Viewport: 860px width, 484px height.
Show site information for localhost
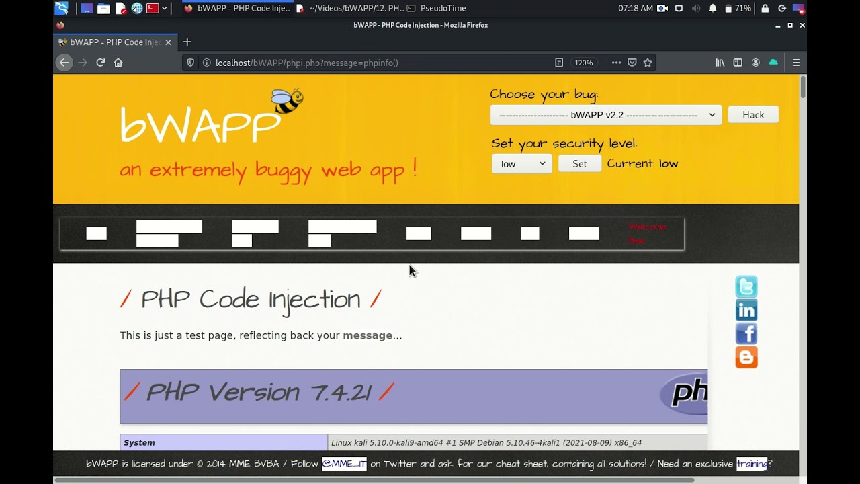coord(206,63)
